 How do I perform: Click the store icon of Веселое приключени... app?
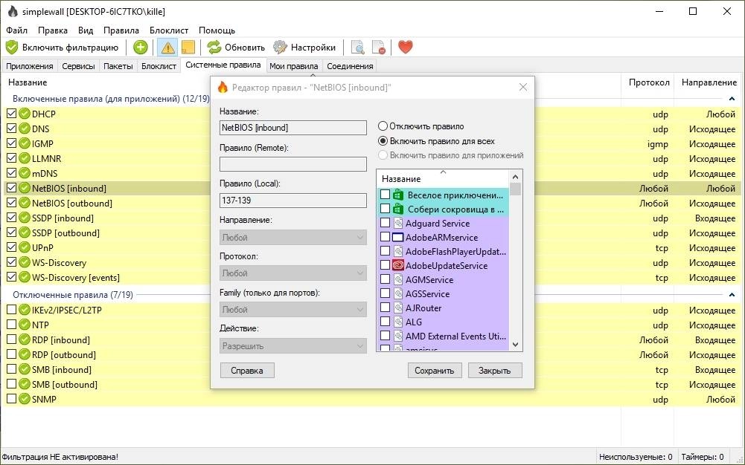398,195
